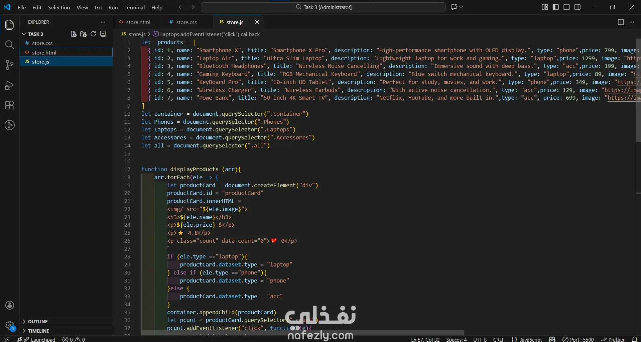
Task: Open Copilot status icon in status bar
Action: coord(552,339)
